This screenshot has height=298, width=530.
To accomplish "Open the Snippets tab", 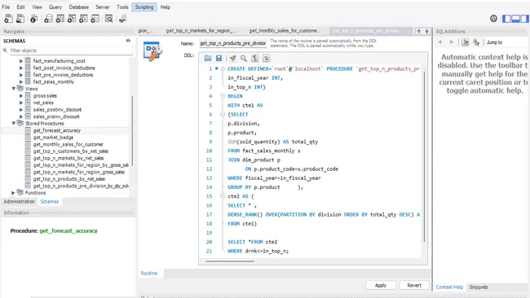I will (479, 287).
